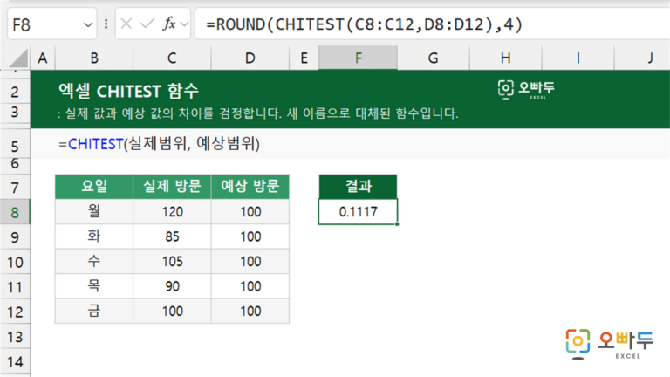The image size is (670, 377).
Task: Click the '요일' table header cell
Action: 94,187
